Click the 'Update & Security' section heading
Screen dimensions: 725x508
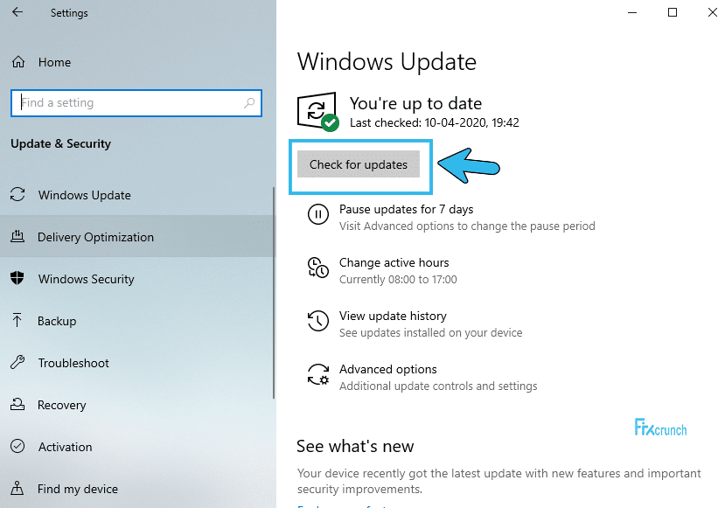(60, 143)
